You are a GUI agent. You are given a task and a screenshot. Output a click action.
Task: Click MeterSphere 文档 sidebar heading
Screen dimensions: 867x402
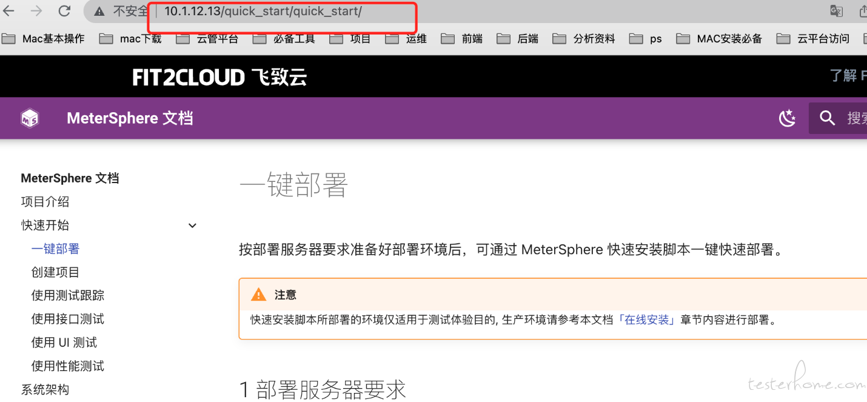[70, 178]
